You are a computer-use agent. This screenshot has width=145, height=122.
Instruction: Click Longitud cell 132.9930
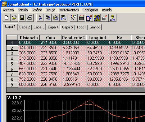(97, 58)
